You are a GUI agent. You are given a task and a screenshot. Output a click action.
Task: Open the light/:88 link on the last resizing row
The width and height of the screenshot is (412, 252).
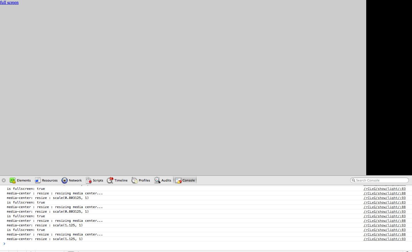[x=385, y=234]
